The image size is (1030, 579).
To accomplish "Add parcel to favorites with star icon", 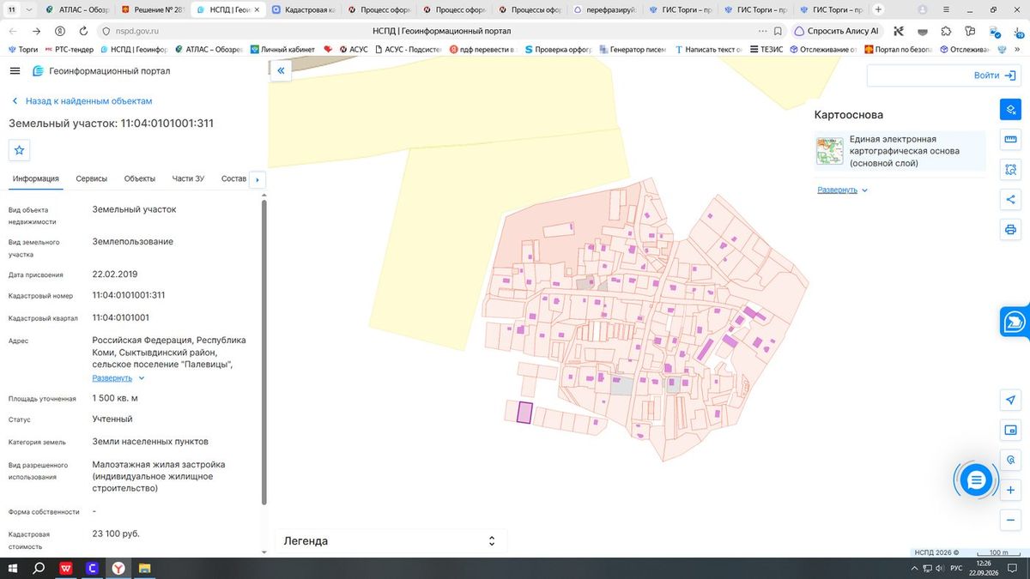I will click(20, 150).
